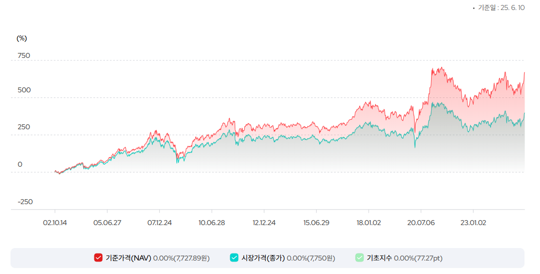Click the 05.06.27 x-axis date label

[107, 223]
